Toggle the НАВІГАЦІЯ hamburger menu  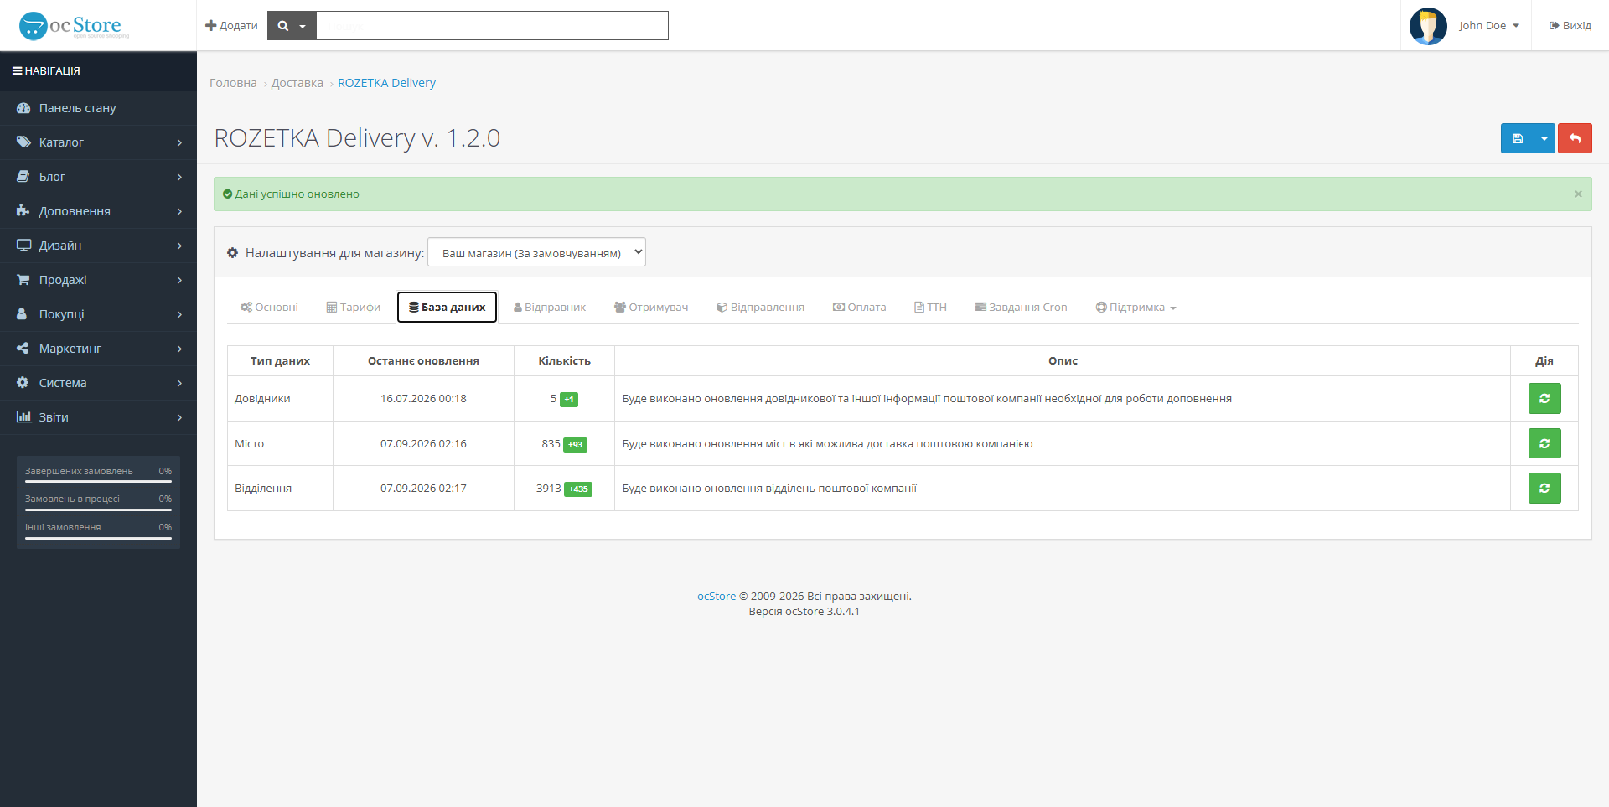tap(46, 71)
